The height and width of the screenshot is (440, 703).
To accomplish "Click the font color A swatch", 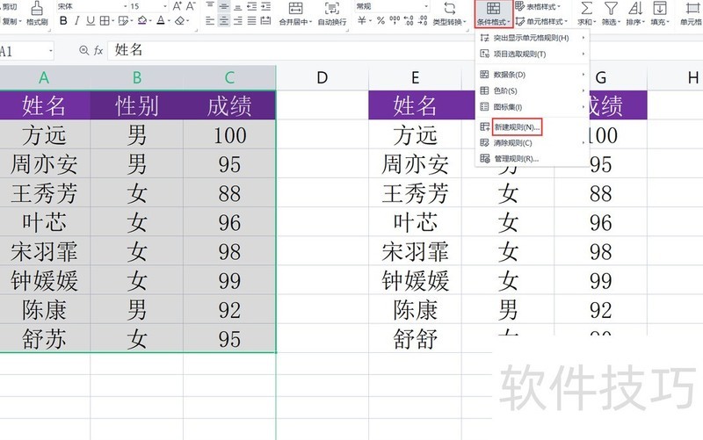I will (161, 21).
